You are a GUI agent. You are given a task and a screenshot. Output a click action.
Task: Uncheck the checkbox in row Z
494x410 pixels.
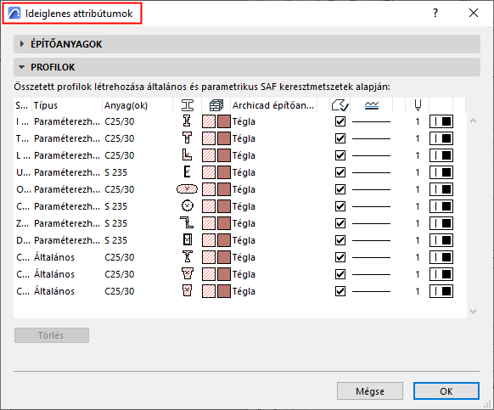point(340,223)
